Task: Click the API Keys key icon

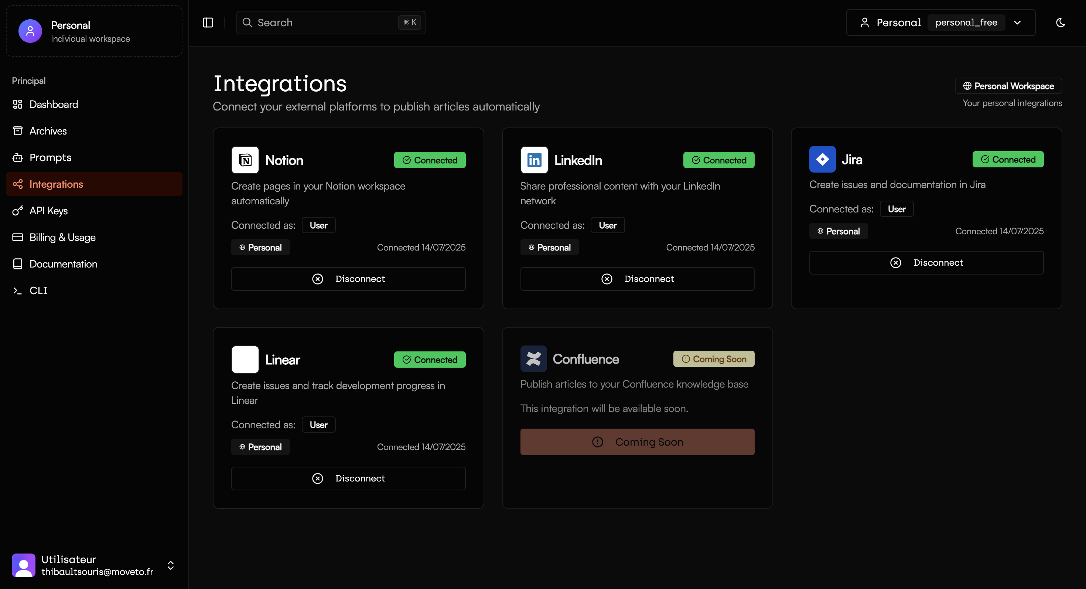Action: point(18,210)
